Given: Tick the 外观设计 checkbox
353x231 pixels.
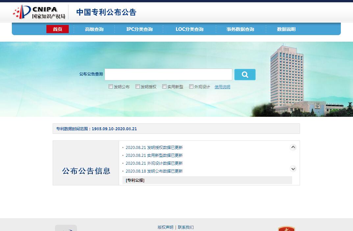Looking at the screenshot, I should (x=191, y=87).
